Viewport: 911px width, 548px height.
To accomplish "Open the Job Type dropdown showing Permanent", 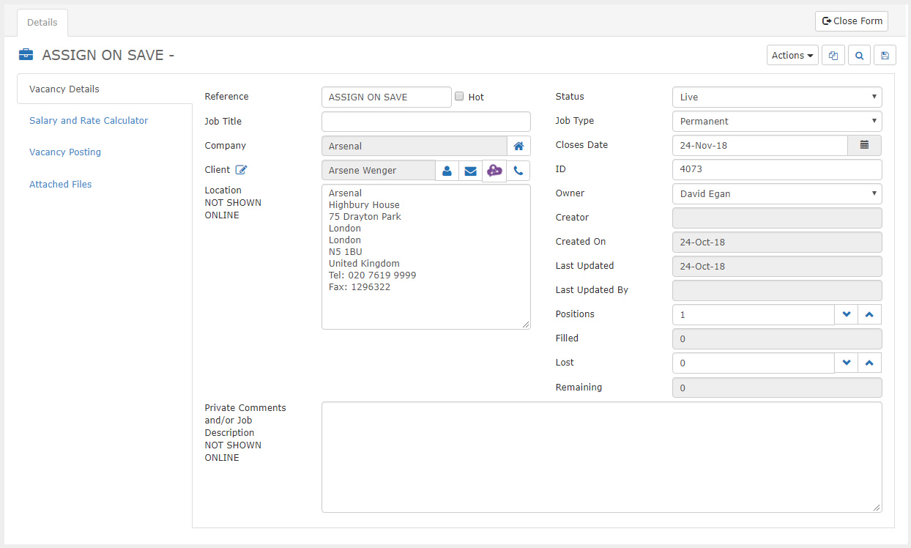I will point(777,121).
